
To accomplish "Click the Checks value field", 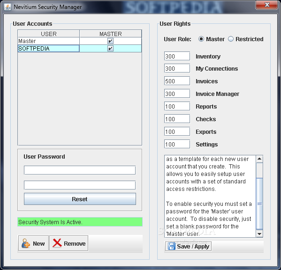I will [x=177, y=119].
